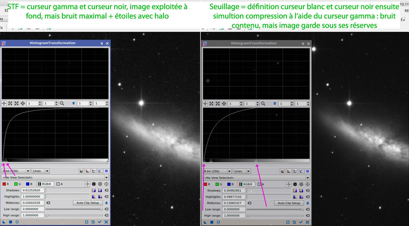
Task: Click Auto Clip Setup in the STF dialog
Action: click(88, 203)
